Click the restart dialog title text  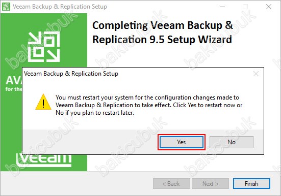click(x=71, y=74)
